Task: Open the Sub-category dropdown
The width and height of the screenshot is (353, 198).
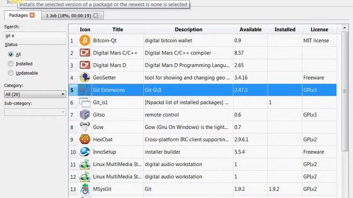Action: (35, 112)
